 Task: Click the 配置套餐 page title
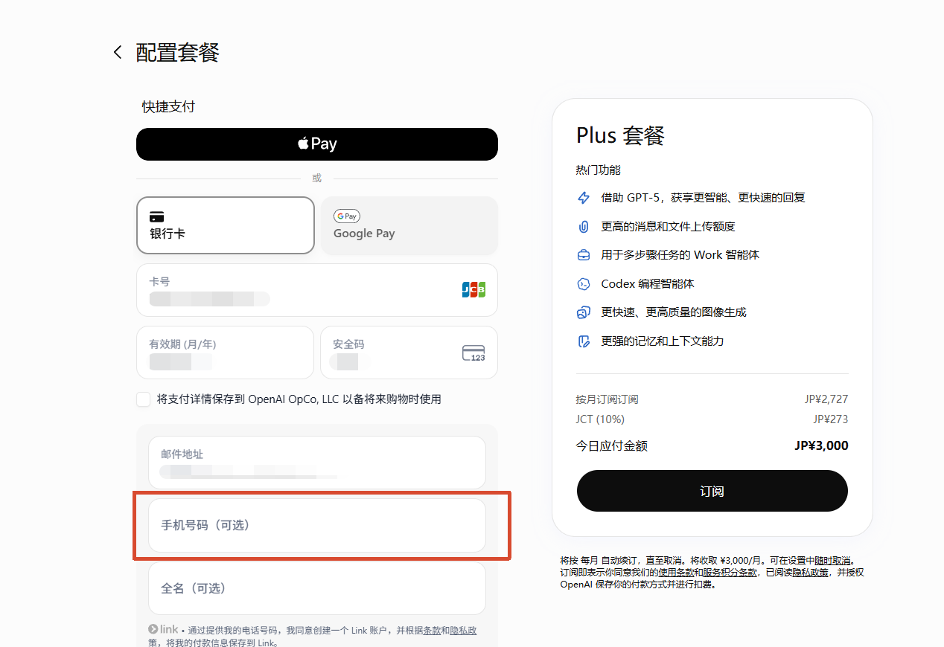tap(178, 53)
